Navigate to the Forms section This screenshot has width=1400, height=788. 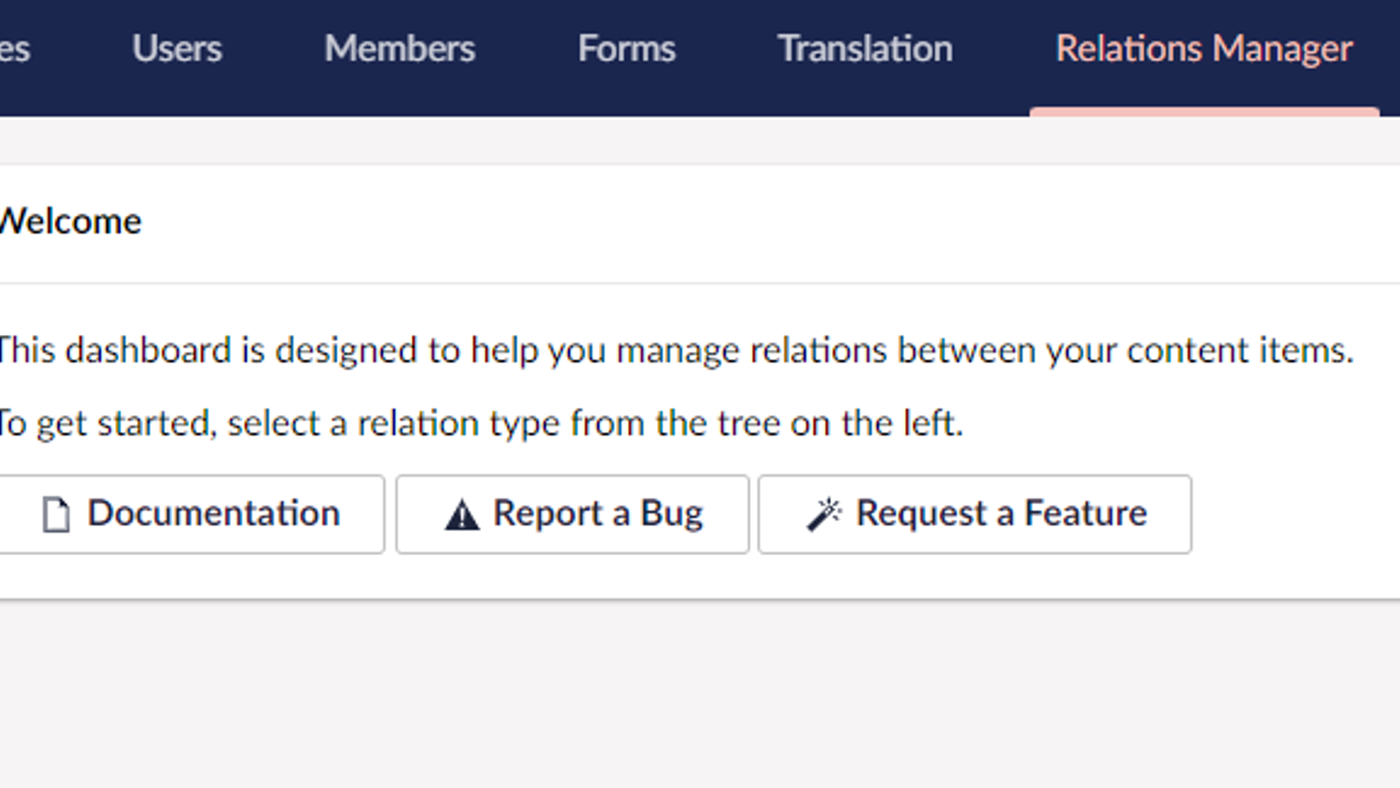(626, 50)
